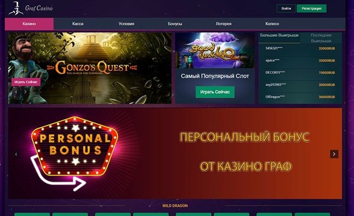Click the green Регистрация button
The image size is (354, 216).
click(x=311, y=9)
